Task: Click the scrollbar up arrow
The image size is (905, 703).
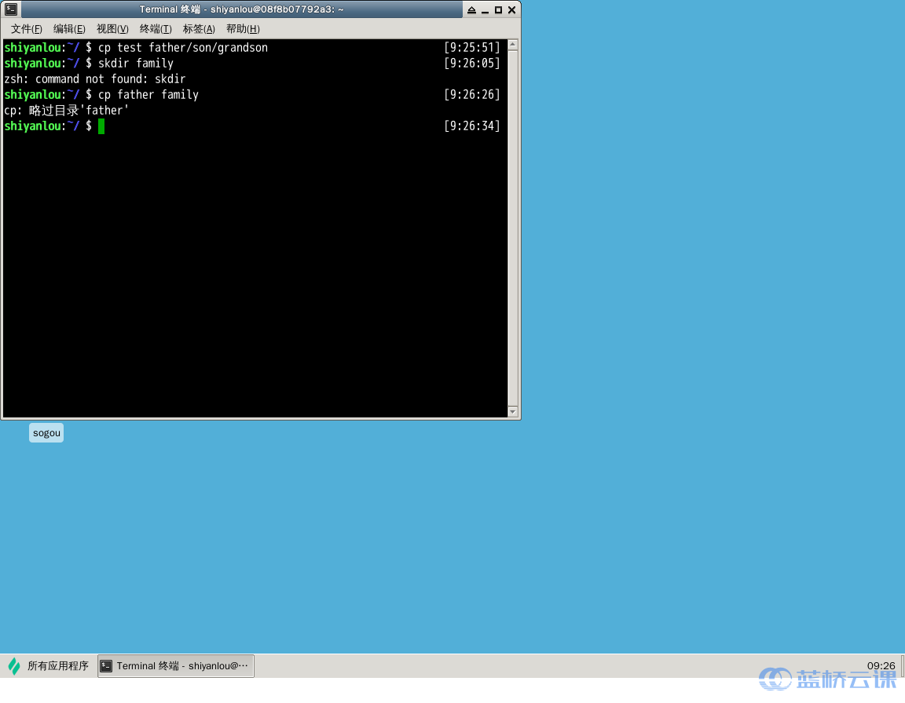Action: point(513,44)
